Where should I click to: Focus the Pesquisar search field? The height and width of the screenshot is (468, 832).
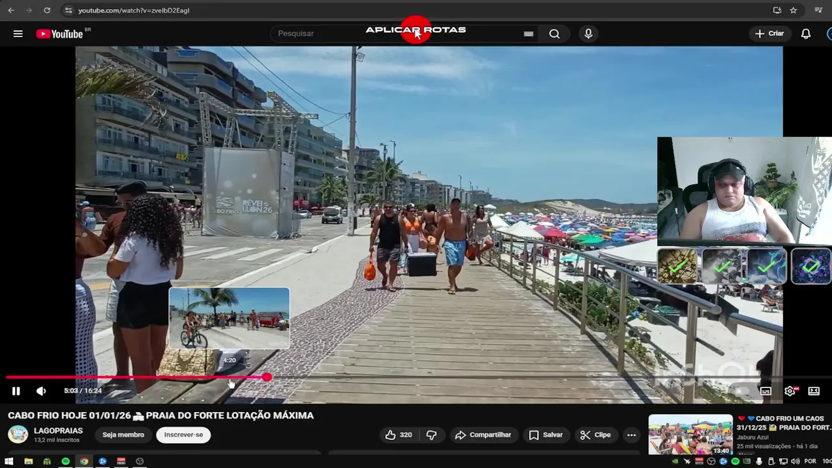(403, 34)
